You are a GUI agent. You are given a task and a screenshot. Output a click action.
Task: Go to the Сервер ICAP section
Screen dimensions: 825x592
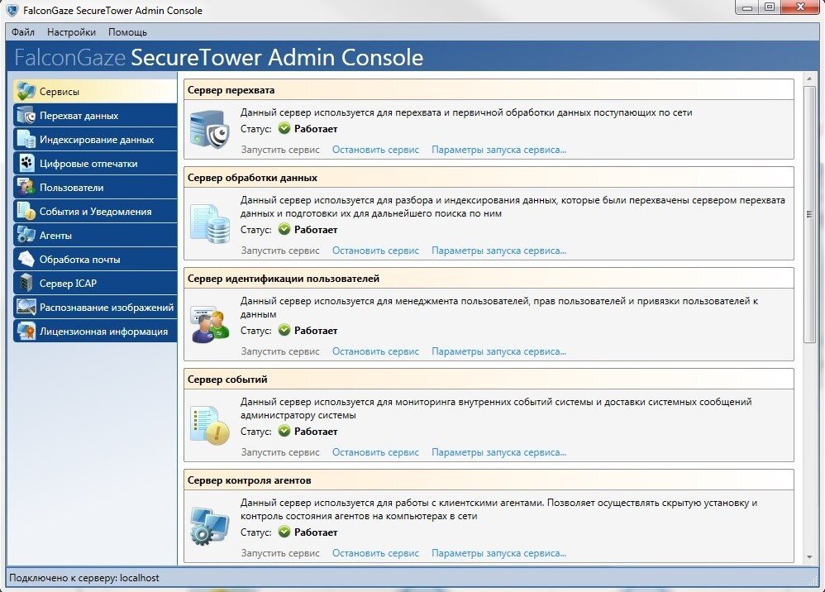coord(95,283)
